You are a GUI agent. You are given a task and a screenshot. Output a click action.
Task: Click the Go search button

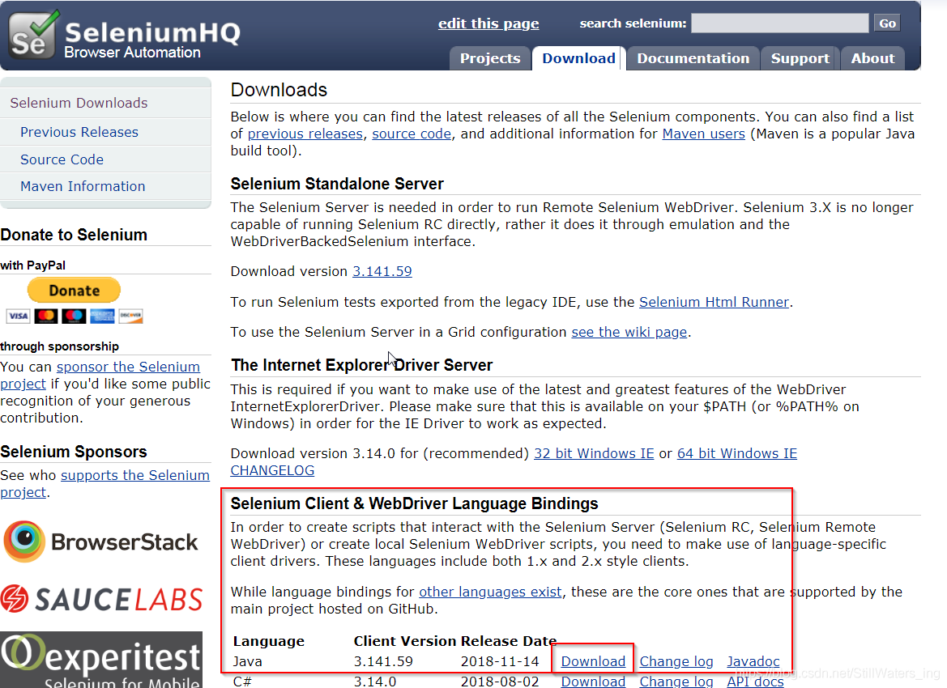click(x=887, y=23)
